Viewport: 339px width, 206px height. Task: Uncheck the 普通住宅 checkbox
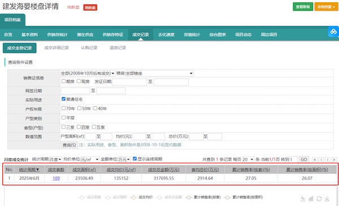click(63, 99)
